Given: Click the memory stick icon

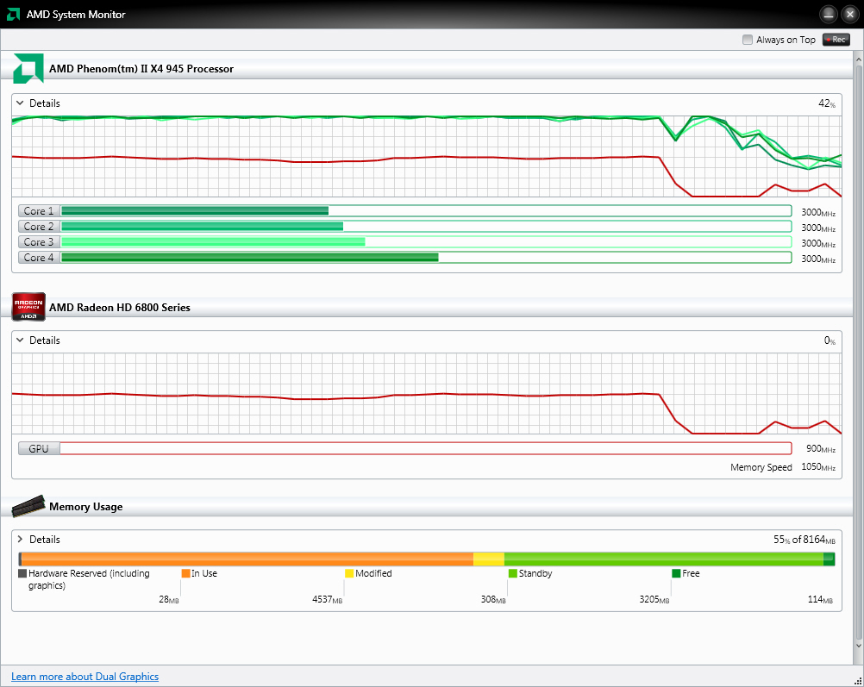Looking at the screenshot, I should coord(28,506).
